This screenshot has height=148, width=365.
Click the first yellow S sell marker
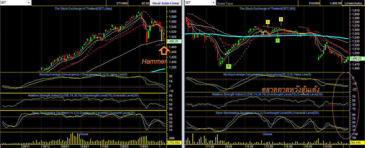point(268,22)
